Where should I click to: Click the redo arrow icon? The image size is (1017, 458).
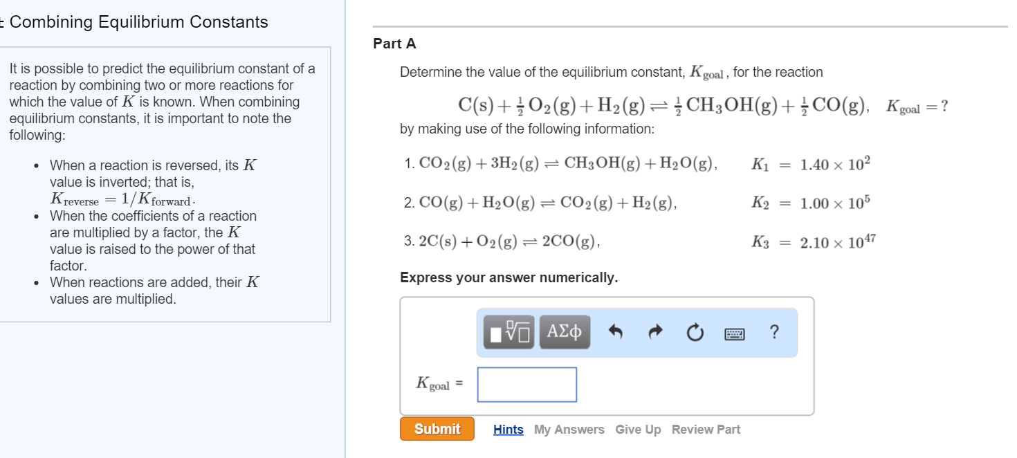click(655, 333)
